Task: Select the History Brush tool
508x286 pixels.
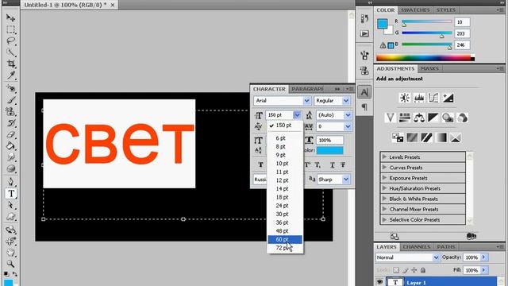Action: (x=10, y=123)
